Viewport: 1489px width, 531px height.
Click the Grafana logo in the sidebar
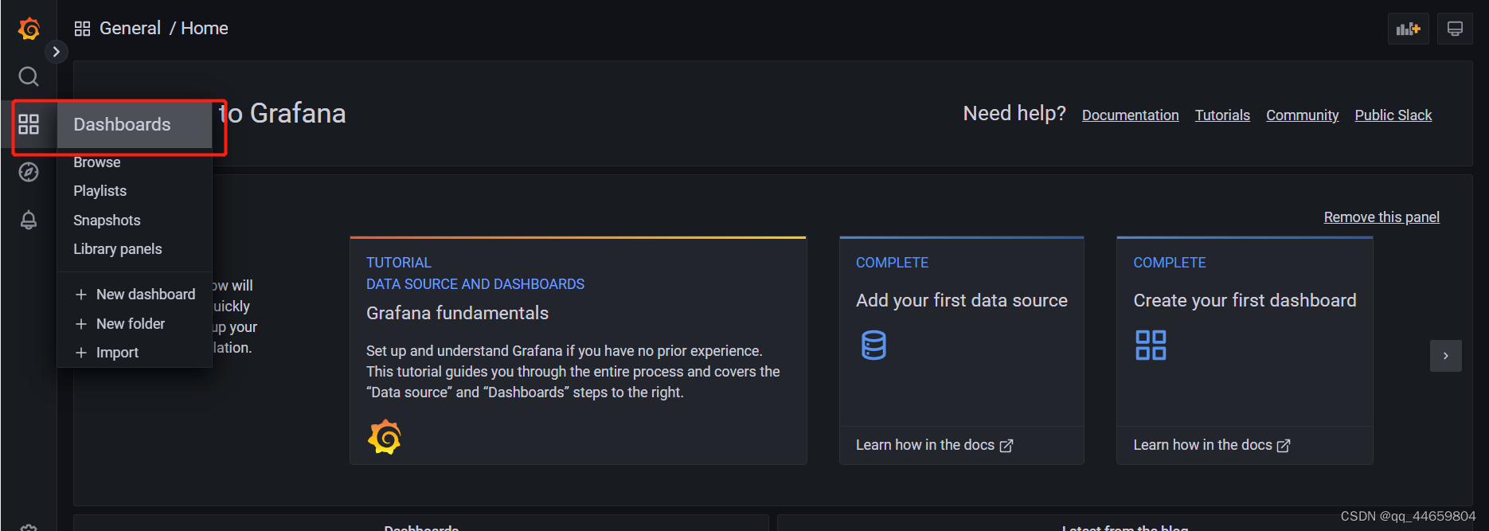[29, 29]
